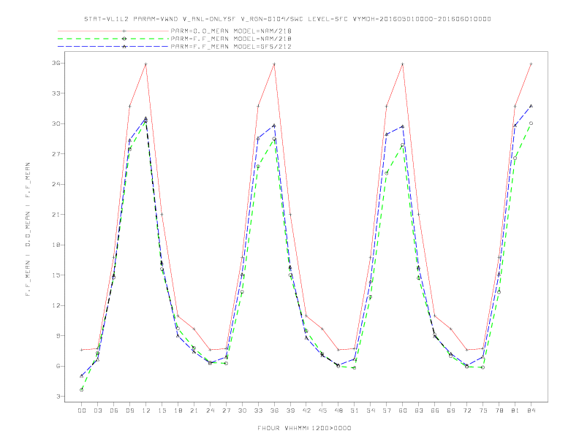Click x-axis tick label 06
Image resolution: width=579 pixels, height=447 pixels.
coord(114,410)
